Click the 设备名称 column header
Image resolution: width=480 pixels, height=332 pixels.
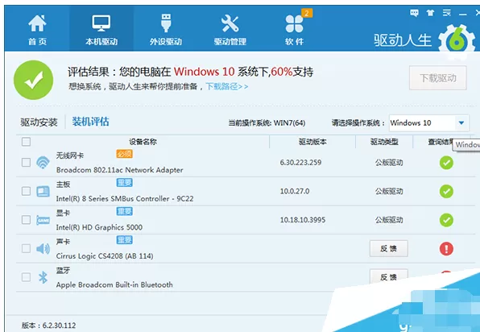(x=143, y=142)
